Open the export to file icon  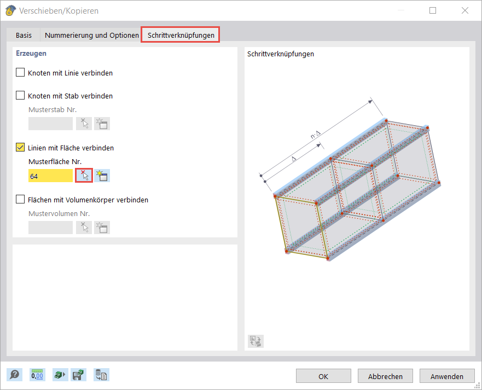coord(101,375)
